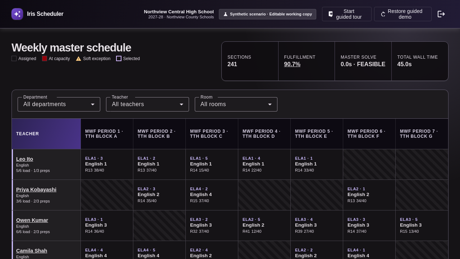Click the Synthetic scenario editable working copy badge
The height and width of the screenshot is (259, 460).
click(x=267, y=14)
